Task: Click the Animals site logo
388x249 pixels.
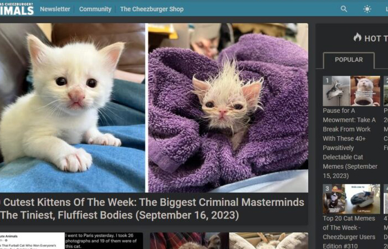Action: (x=17, y=8)
